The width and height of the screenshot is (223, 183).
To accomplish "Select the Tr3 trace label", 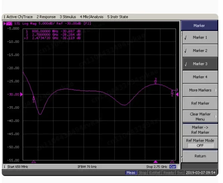I will [x=9, y=23].
